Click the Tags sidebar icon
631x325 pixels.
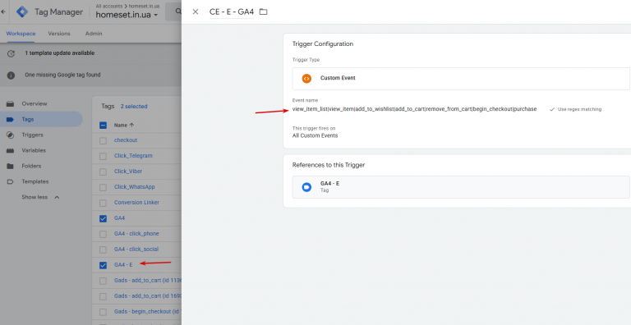[x=11, y=120]
